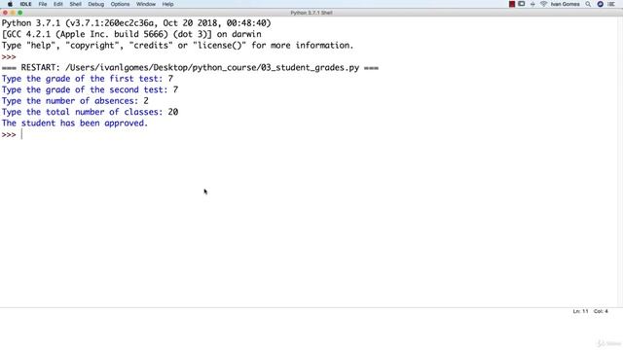Minimize the Python Shell window

tap(13, 13)
